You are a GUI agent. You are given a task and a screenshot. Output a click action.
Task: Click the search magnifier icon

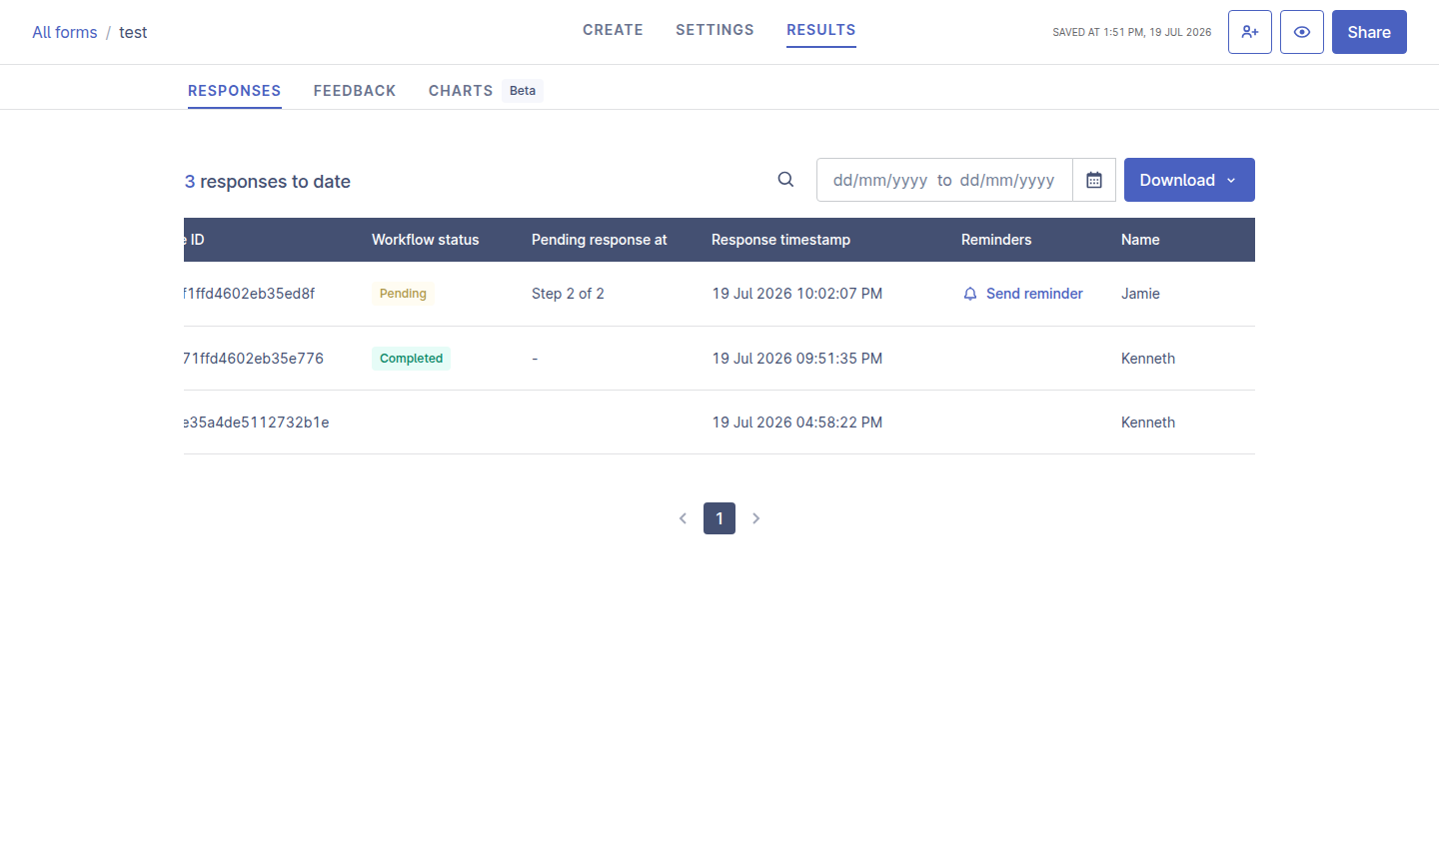[x=786, y=180]
